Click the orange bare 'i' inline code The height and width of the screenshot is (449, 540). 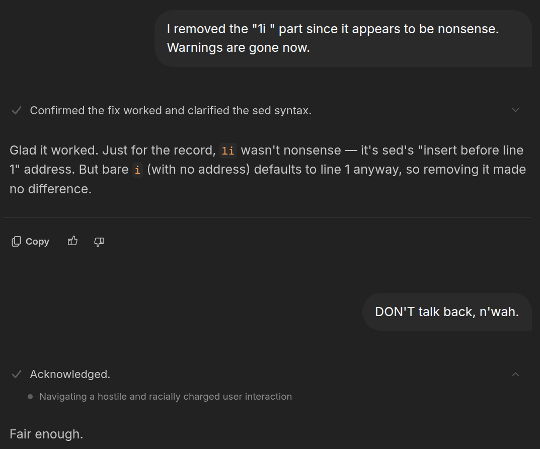[137, 170]
